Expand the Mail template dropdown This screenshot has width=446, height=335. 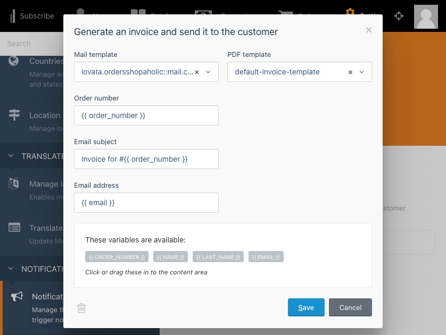[208, 72]
